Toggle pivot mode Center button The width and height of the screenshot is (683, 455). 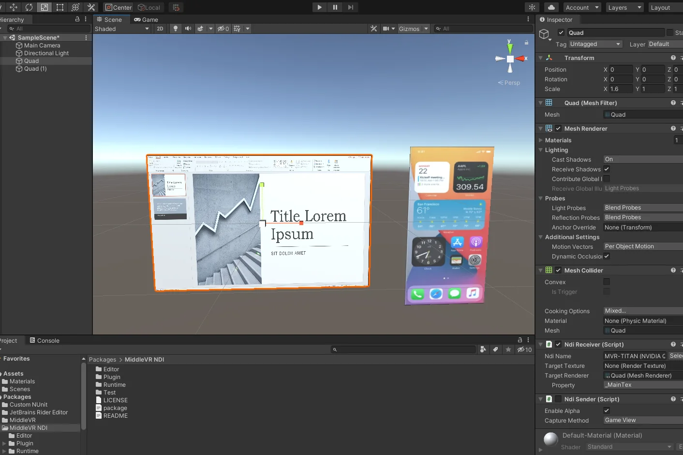click(119, 7)
